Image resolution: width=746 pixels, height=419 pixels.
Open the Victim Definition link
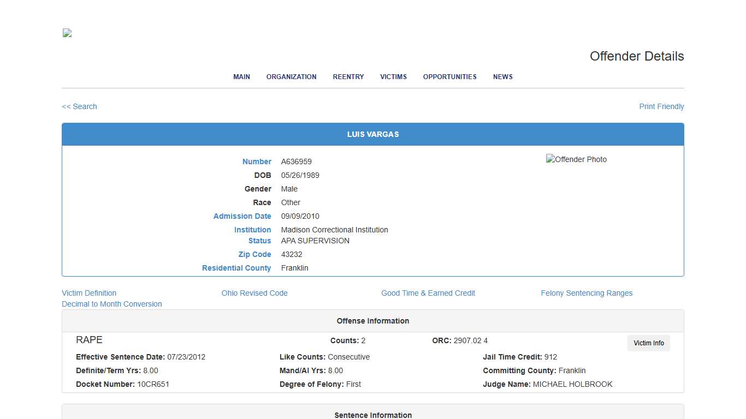coord(89,293)
